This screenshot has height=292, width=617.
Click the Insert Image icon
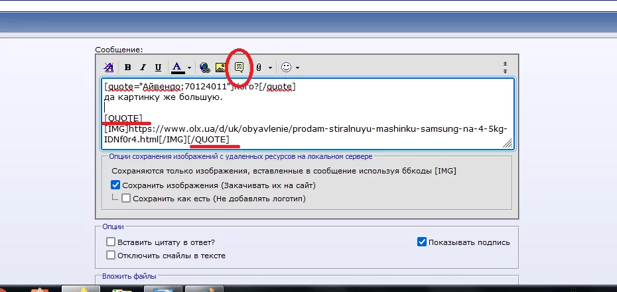(x=220, y=68)
